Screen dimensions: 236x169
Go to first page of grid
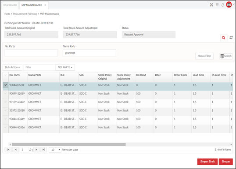click(8, 149)
